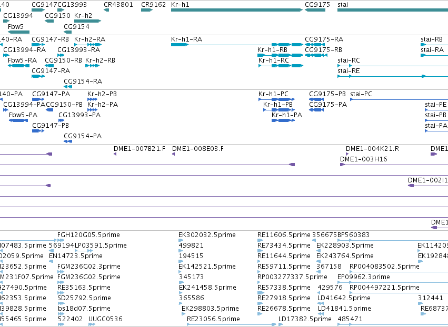This screenshot has height=327, width=448.
Task: Select the Kr-h2 gene label in top track
Action: tap(83, 15)
